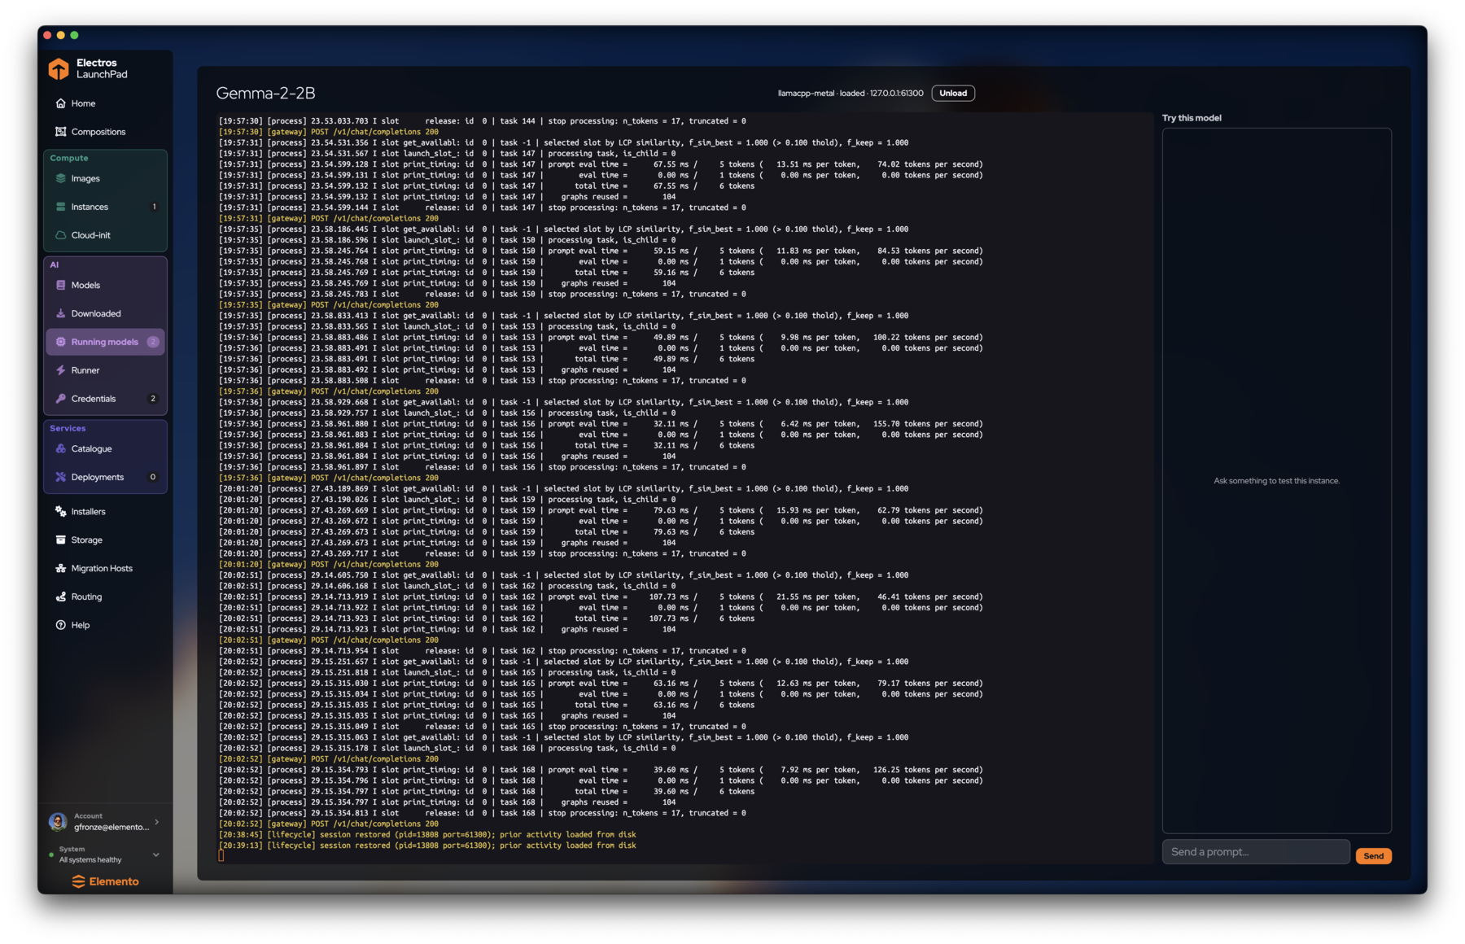Click the Instances count badge

(154, 207)
